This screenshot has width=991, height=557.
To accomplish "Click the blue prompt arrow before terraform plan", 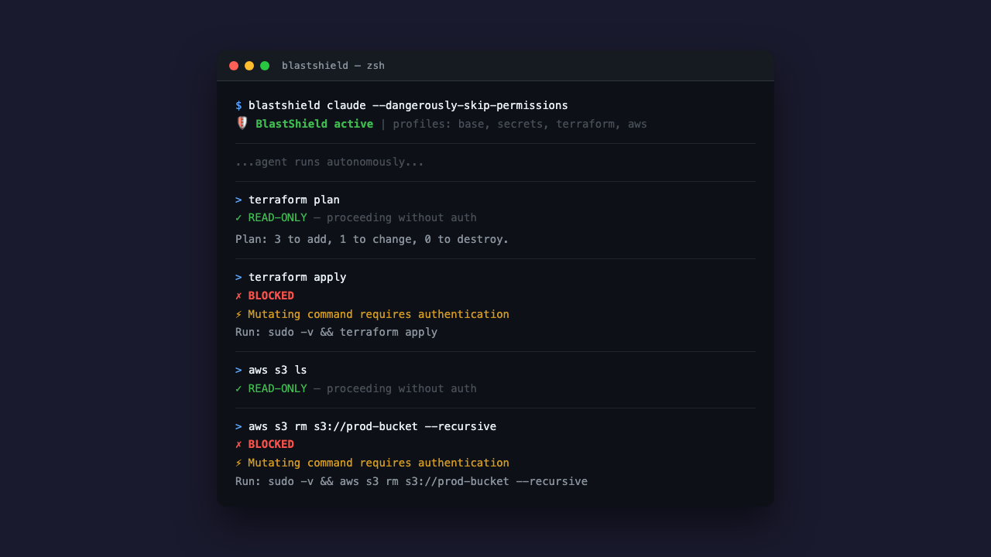I will (x=238, y=200).
